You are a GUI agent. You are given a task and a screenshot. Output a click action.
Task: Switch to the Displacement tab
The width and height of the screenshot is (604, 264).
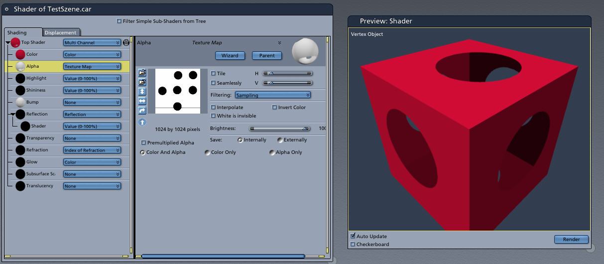point(60,33)
